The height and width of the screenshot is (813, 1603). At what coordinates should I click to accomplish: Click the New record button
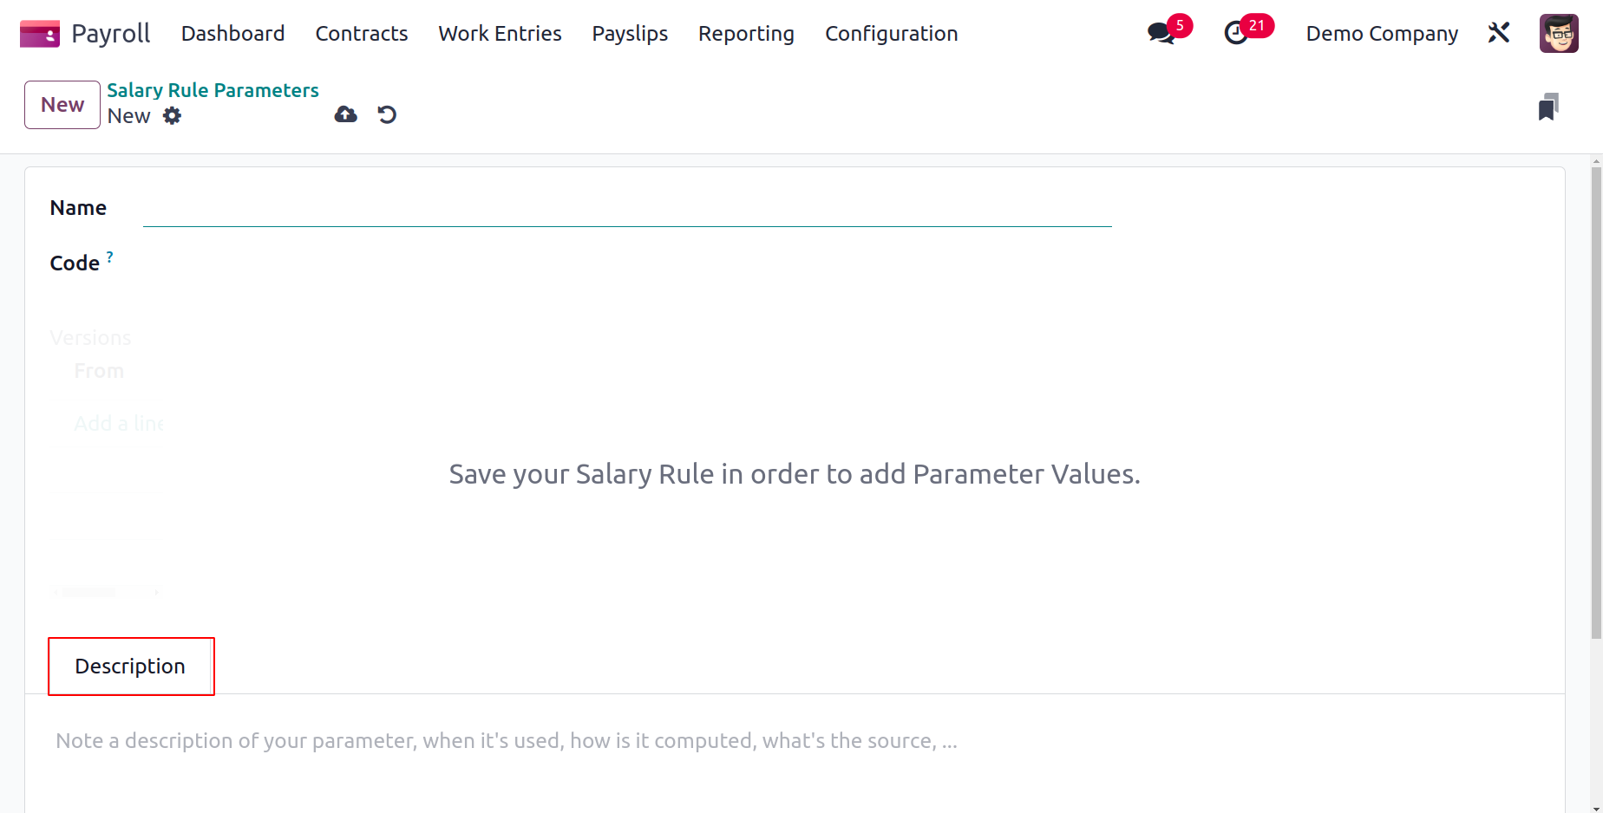(x=62, y=105)
